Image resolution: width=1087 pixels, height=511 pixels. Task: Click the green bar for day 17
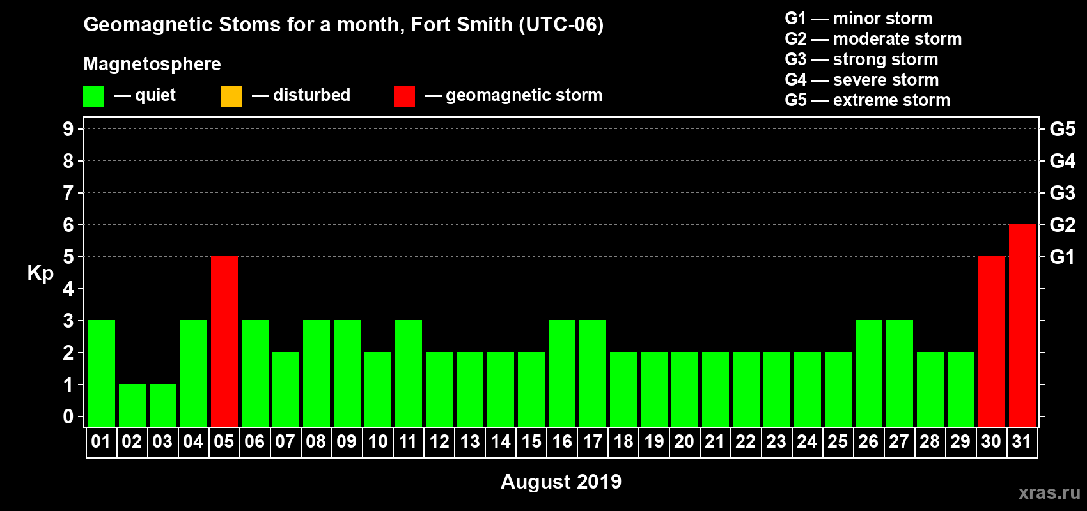[593, 374]
